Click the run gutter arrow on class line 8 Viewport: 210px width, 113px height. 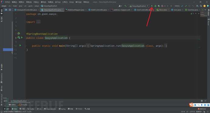(x=22, y=38)
